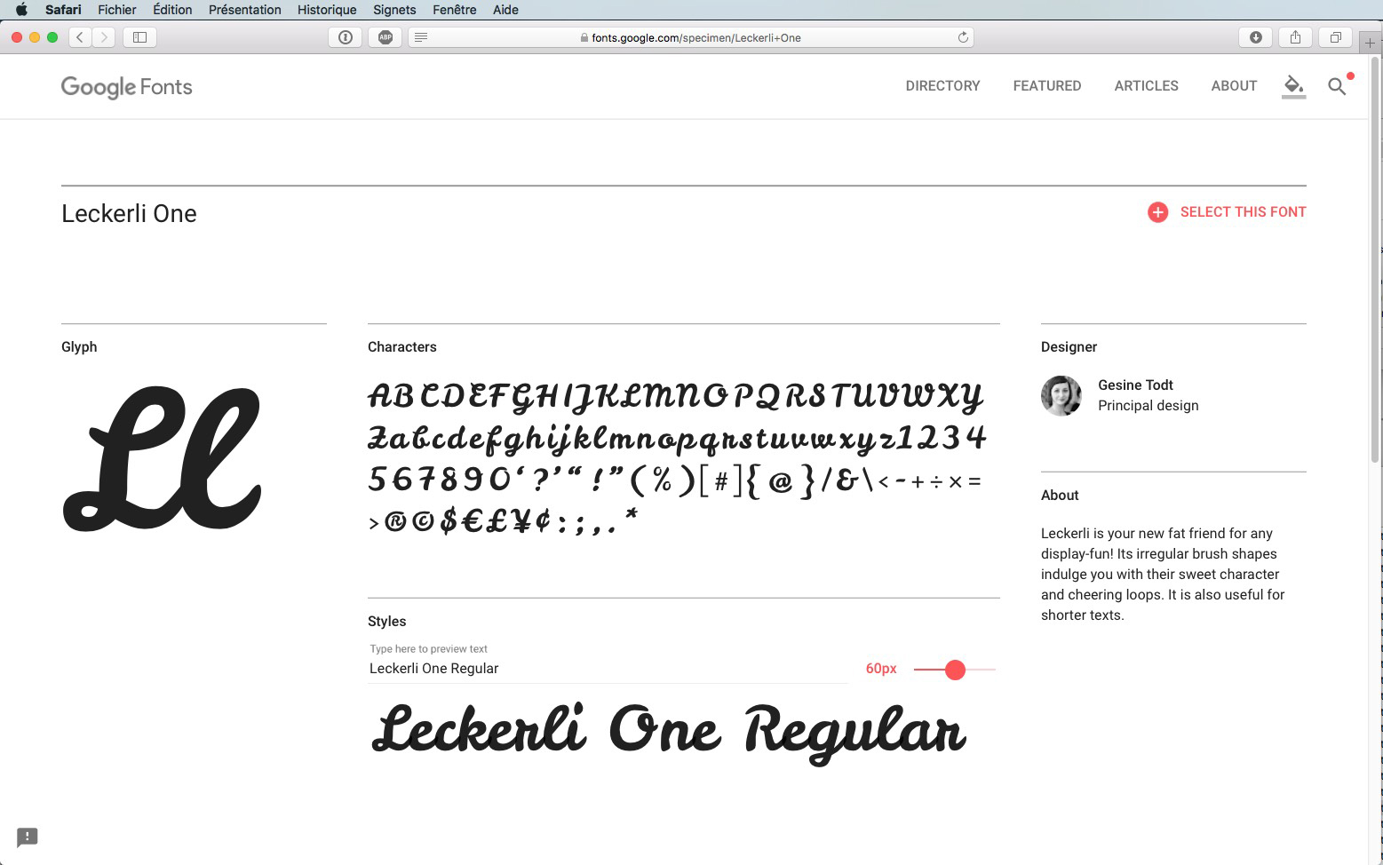Open the Édition menu
The width and height of the screenshot is (1383, 865).
pyautogui.click(x=172, y=10)
